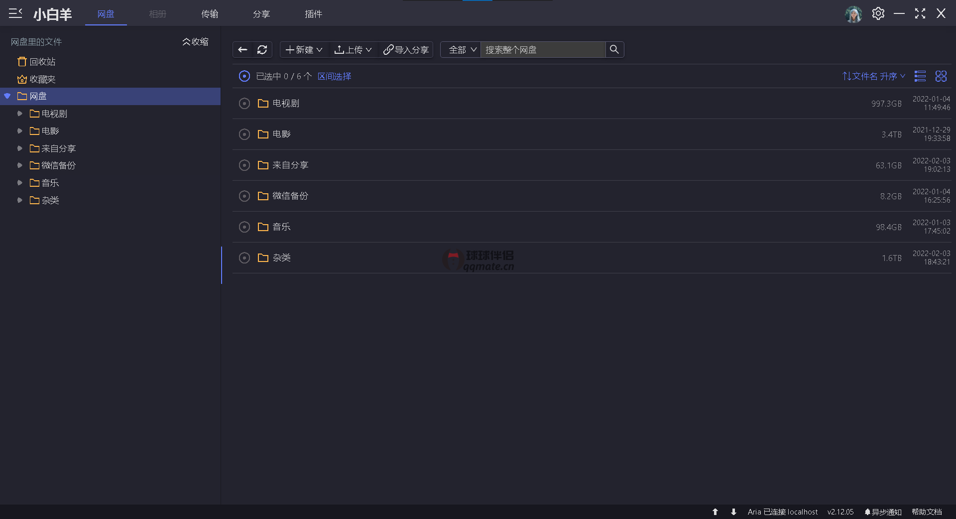Switch to the 传输 tab
The height and width of the screenshot is (519, 956).
coord(210,14)
